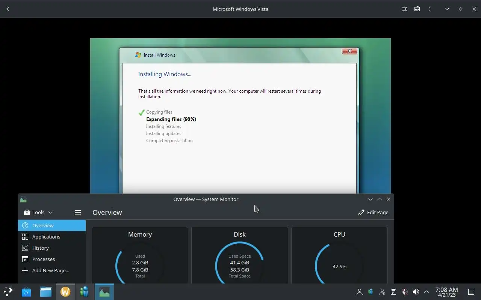The image size is (481, 300).
Task: Click the Completing installation step text
Action: (169, 141)
